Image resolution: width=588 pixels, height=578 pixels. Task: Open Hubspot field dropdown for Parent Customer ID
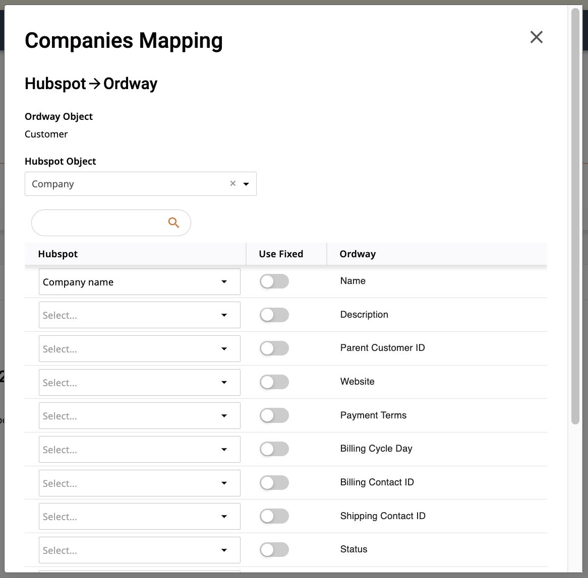pos(140,348)
